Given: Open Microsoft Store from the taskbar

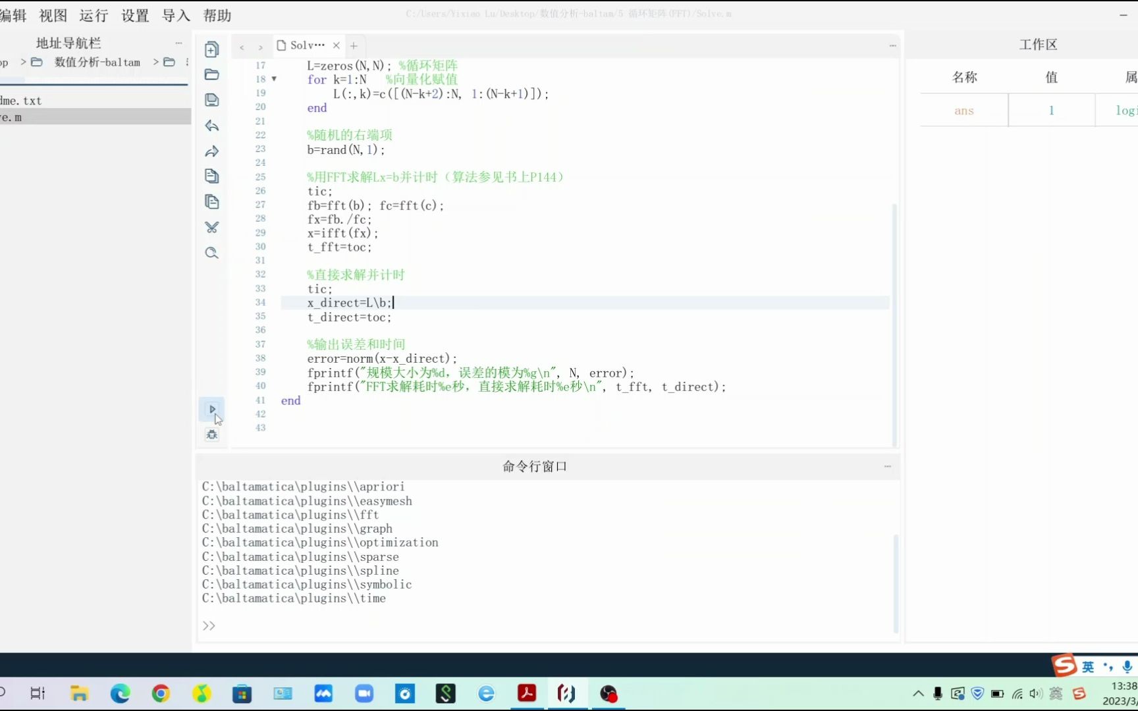Looking at the screenshot, I should coord(242,693).
